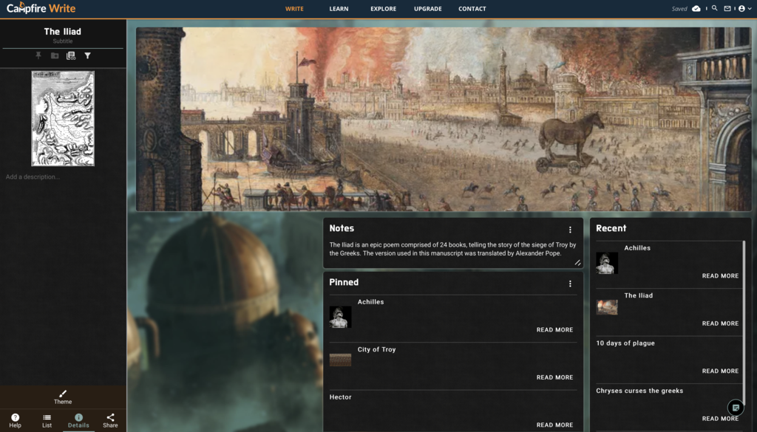Open the filter funnel icon
Screen dimensions: 757x432
click(x=87, y=55)
